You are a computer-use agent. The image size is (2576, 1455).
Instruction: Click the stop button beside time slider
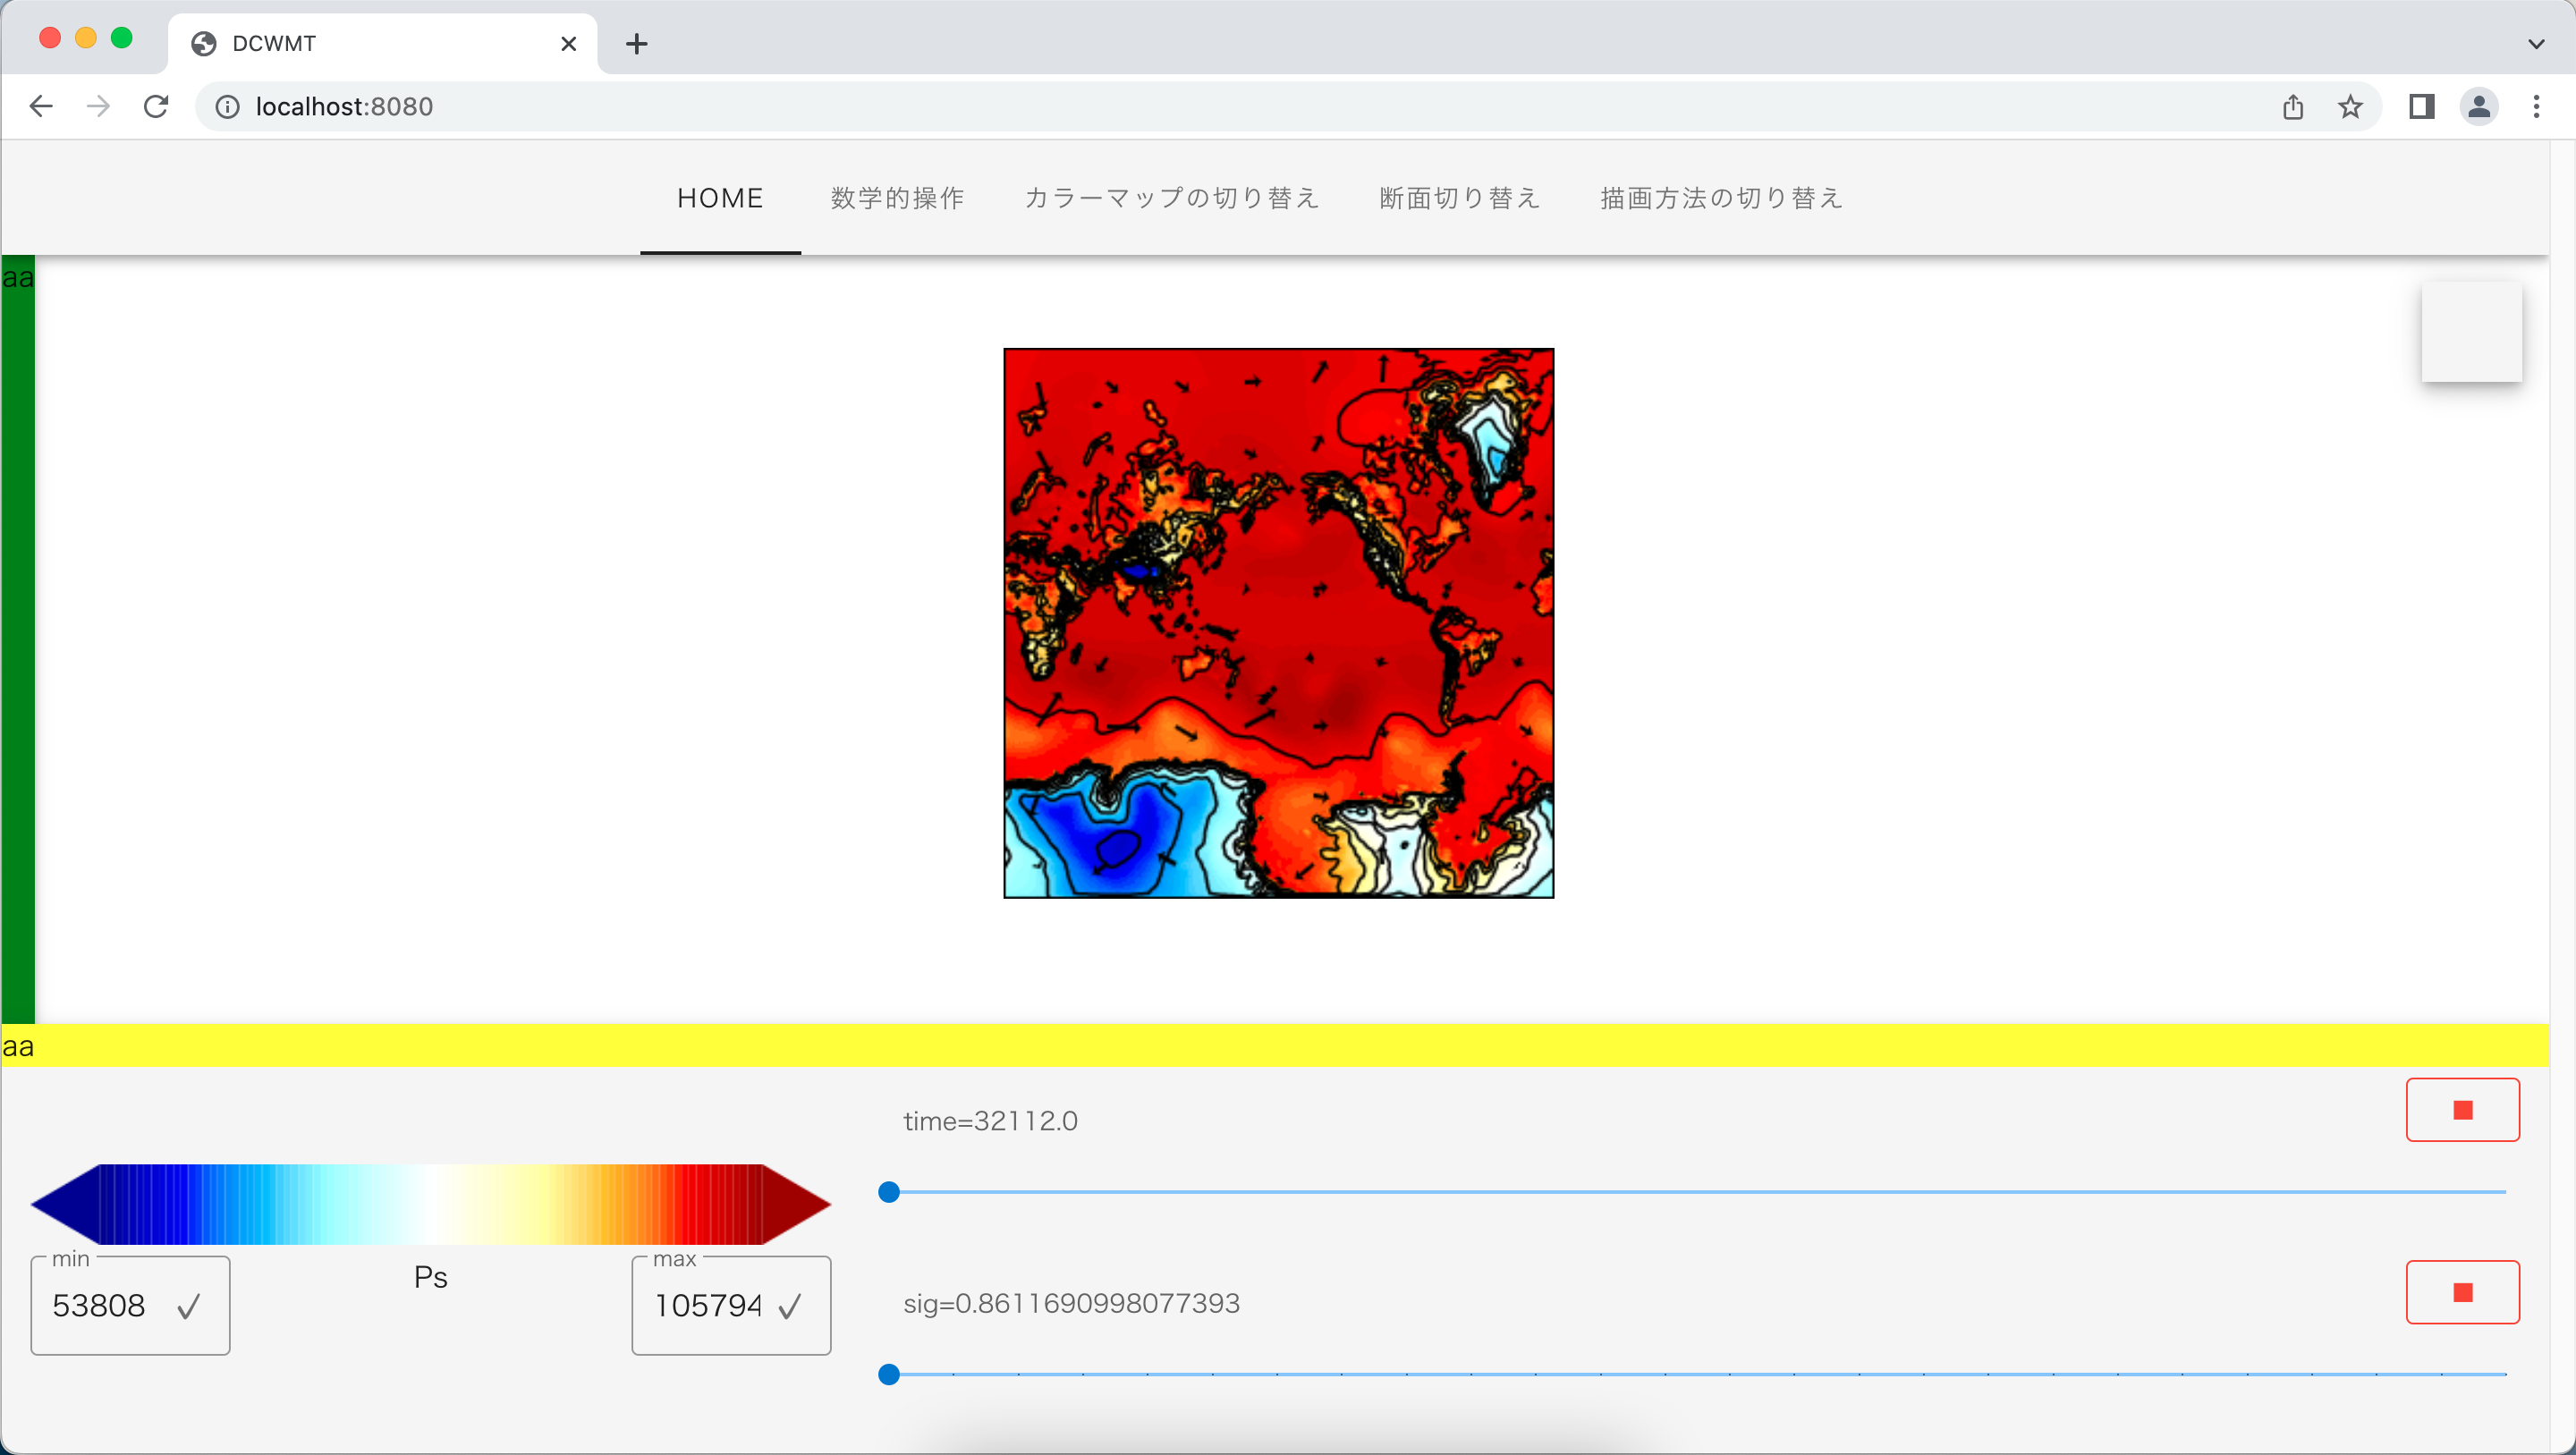click(x=2462, y=1110)
